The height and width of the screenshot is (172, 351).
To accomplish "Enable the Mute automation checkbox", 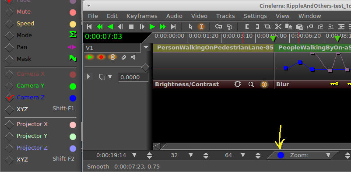I will [9, 12].
